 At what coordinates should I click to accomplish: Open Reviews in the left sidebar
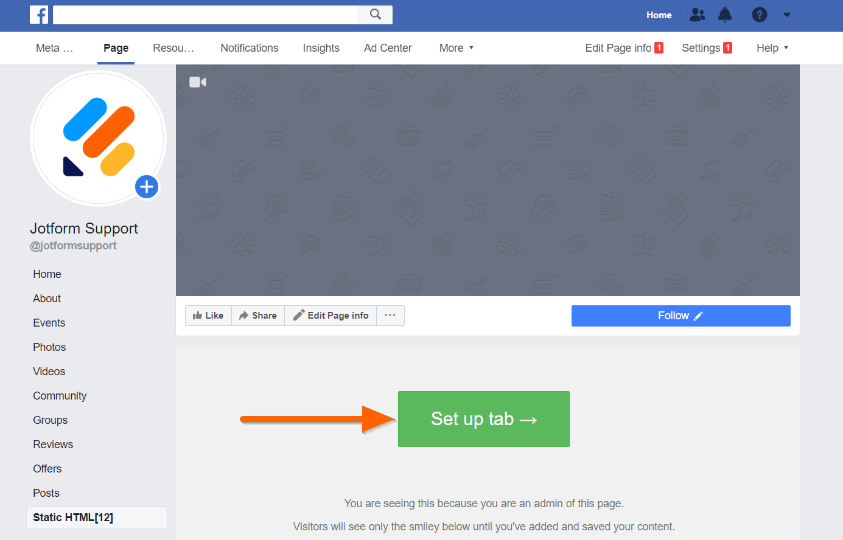tap(53, 445)
